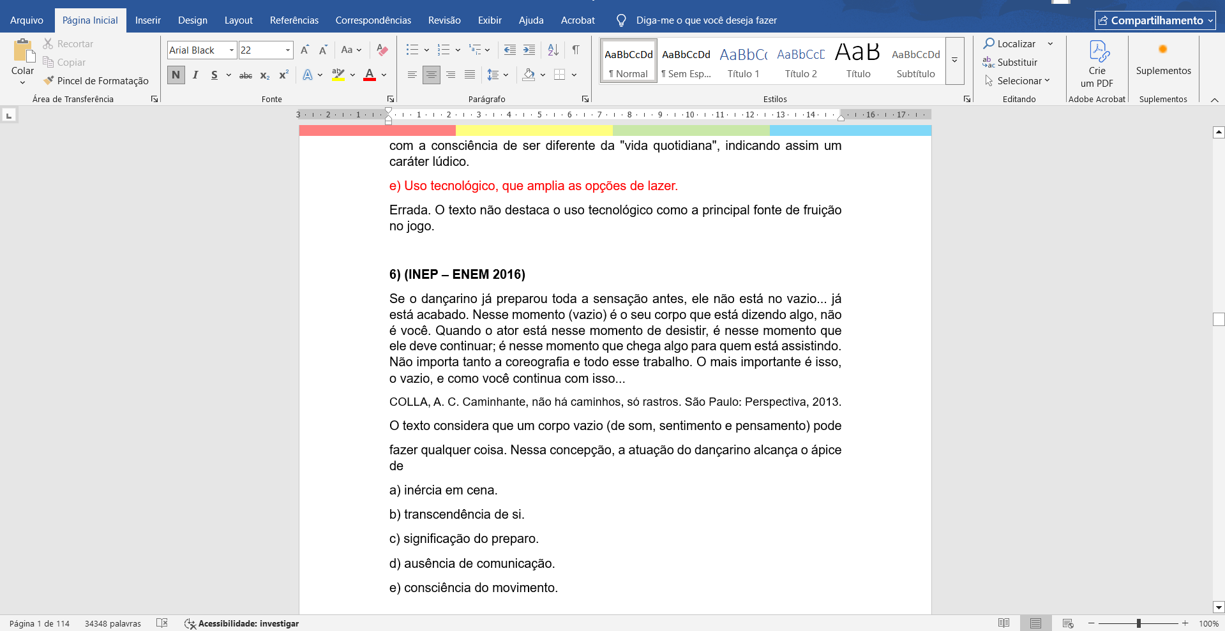This screenshot has height=631, width=1225.
Task: Apply the Subtítulo style
Action: click(x=916, y=61)
